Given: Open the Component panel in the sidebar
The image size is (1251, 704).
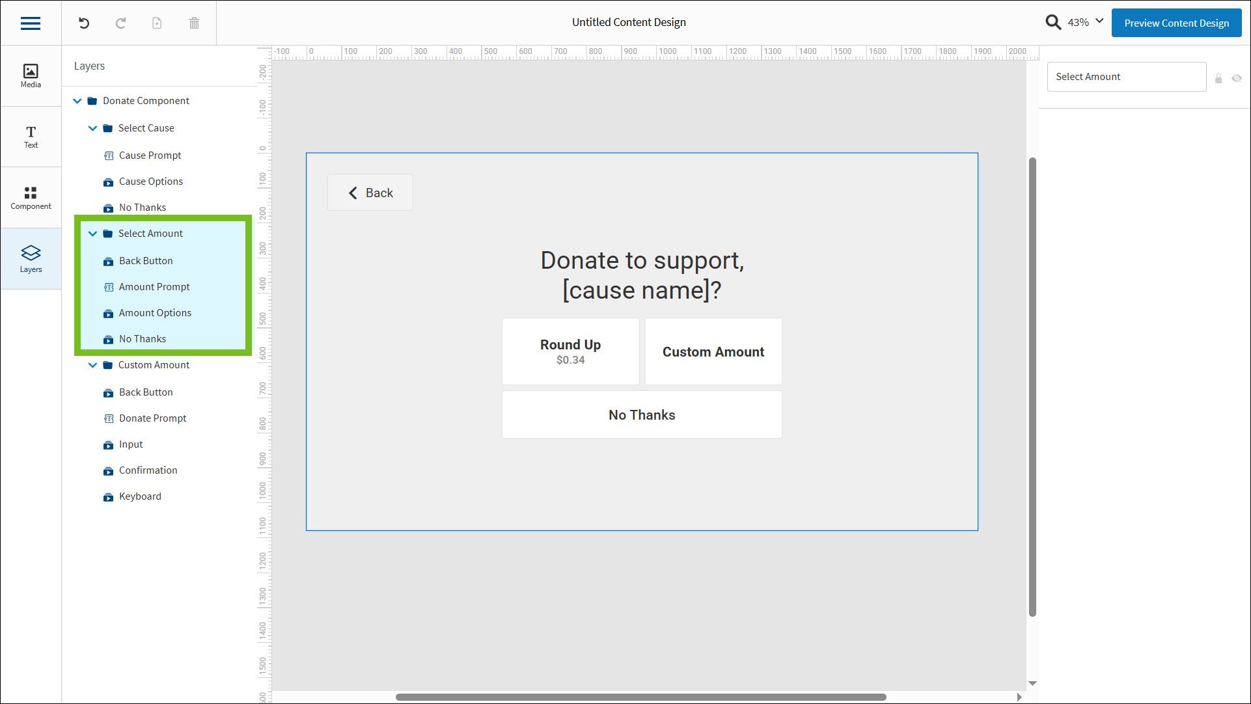Looking at the screenshot, I should point(31,197).
